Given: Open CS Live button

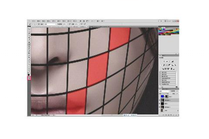Looking at the screenshot, I should coord(168,21).
